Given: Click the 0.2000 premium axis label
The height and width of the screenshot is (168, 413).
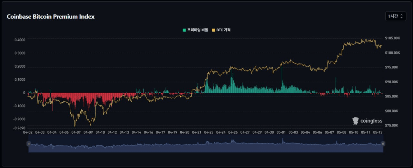Looking at the screenshot, I should (x=20, y=66).
